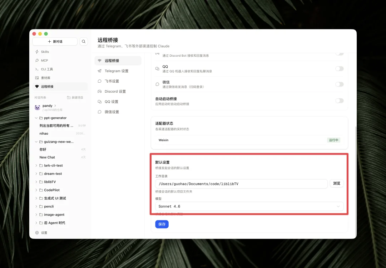Open the QQ 设置 tab
The width and height of the screenshot is (386, 268).
click(x=100, y=101)
